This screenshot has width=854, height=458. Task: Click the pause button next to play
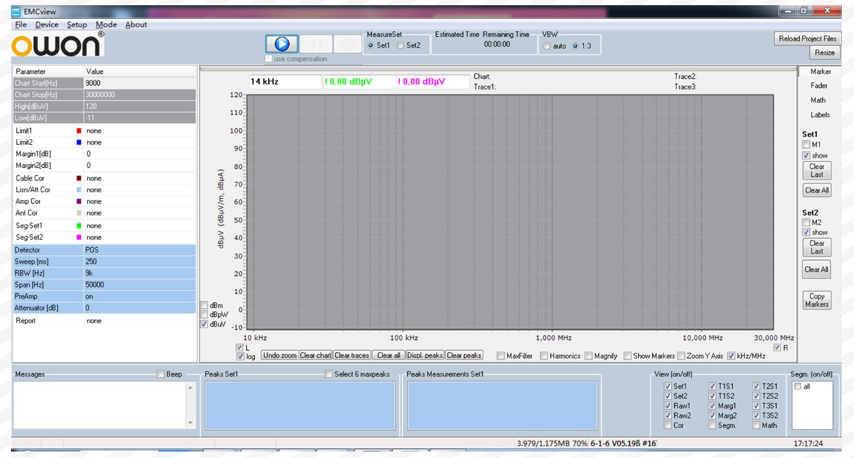click(316, 44)
